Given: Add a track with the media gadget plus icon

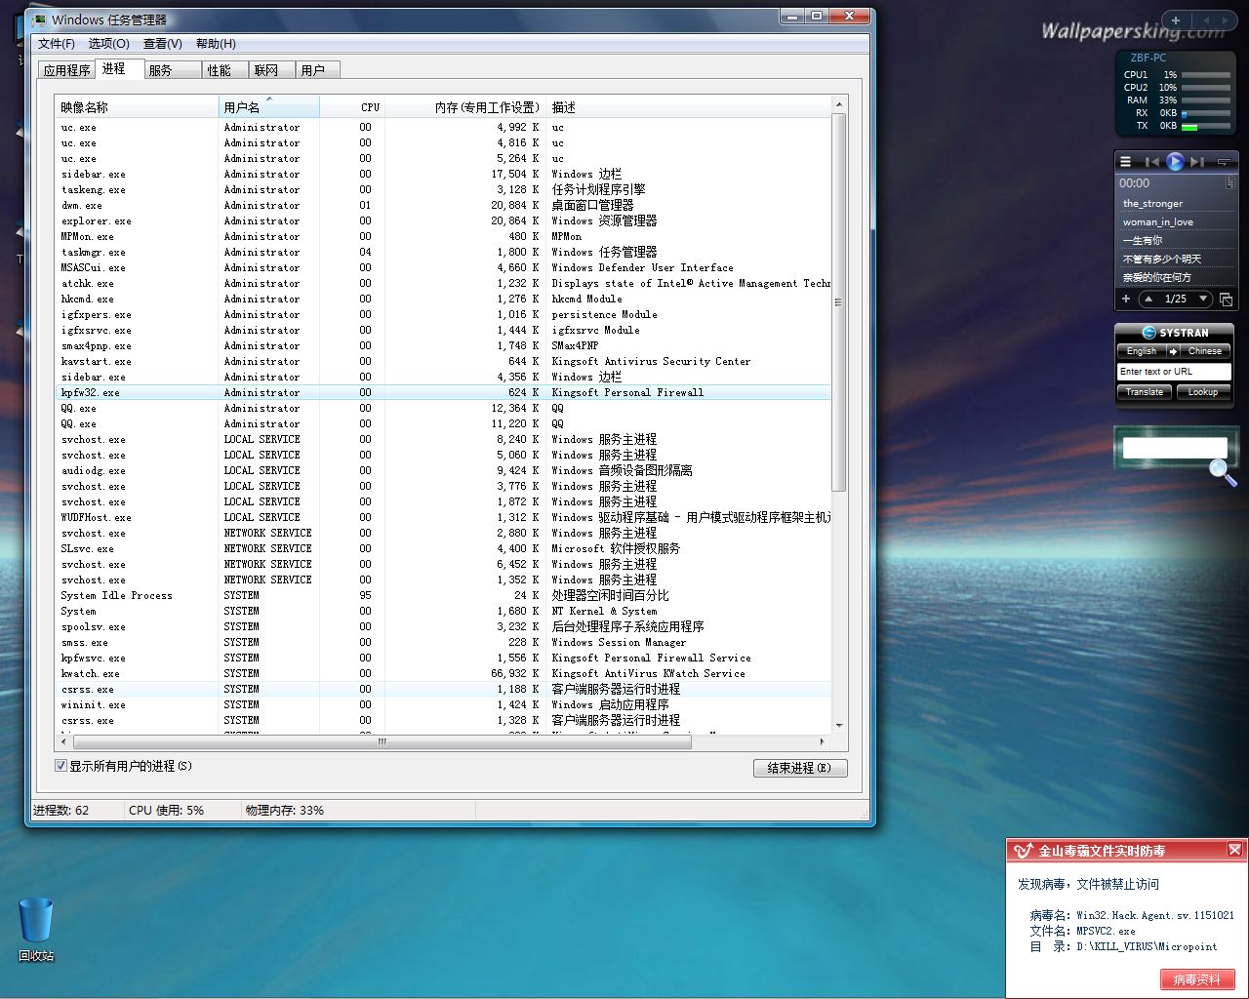Looking at the screenshot, I should pos(1126,299).
